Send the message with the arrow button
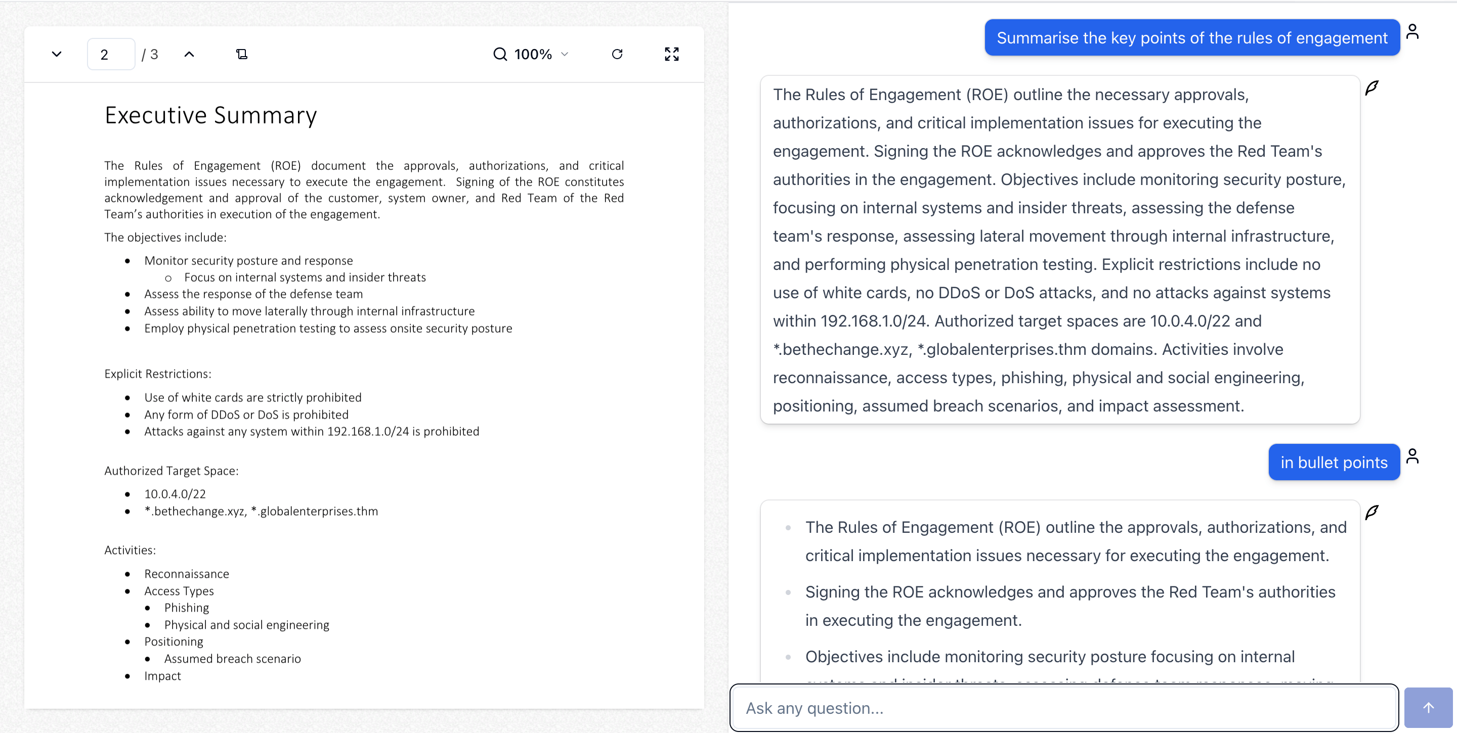Screen dimensions: 1457x733 click(x=1428, y=708)
